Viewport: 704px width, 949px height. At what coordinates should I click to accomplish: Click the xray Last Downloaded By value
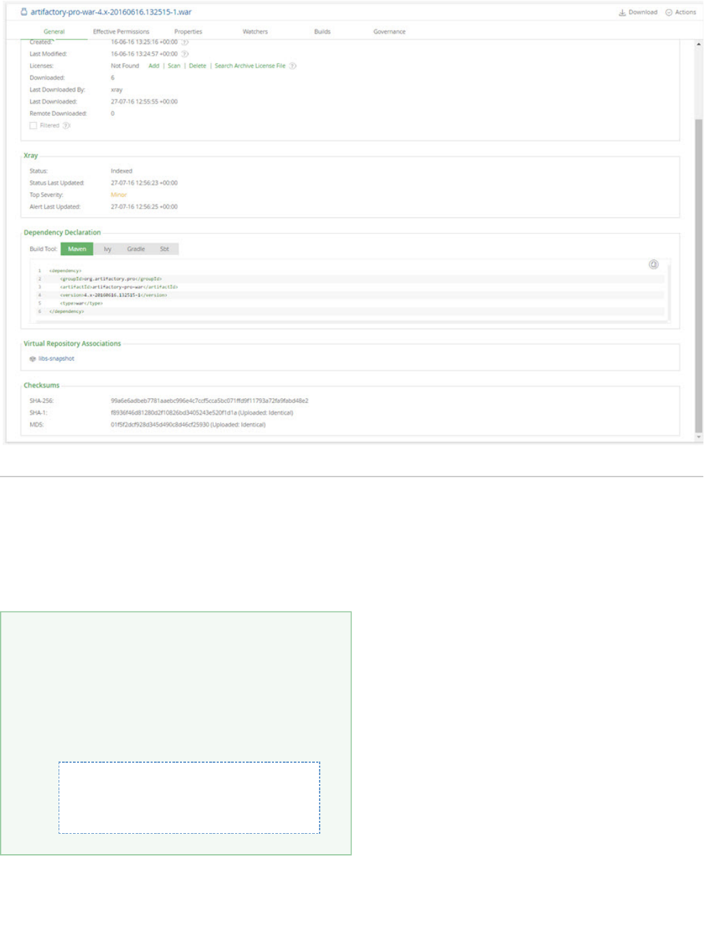117,90
